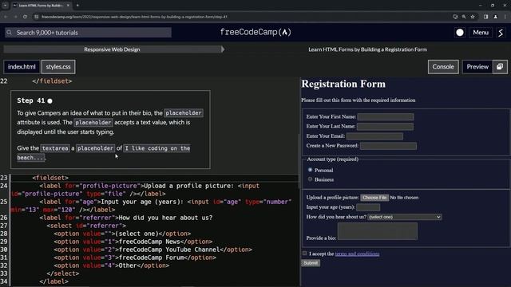Screen dimensions: 511x287
Task: Click the age label code on line 25
Action: [151, 206]
